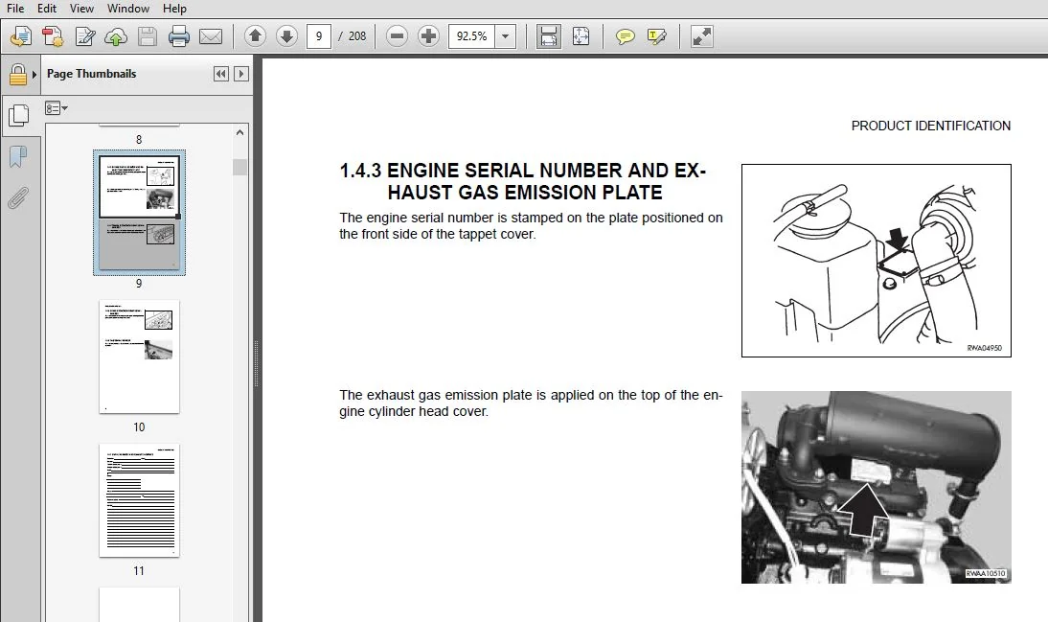The width and height of the screenshot is (1048, 622).
Task: Click the zoom value field showing 92.5%
Action: [x=472, y=36]
